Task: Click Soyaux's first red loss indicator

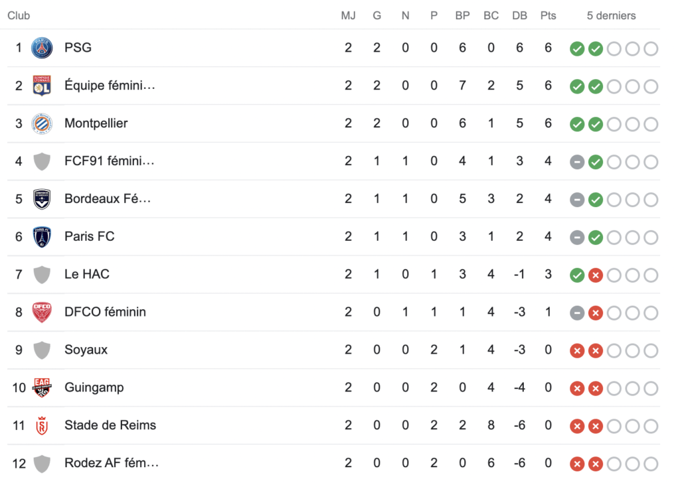Action: pos(577,351)
